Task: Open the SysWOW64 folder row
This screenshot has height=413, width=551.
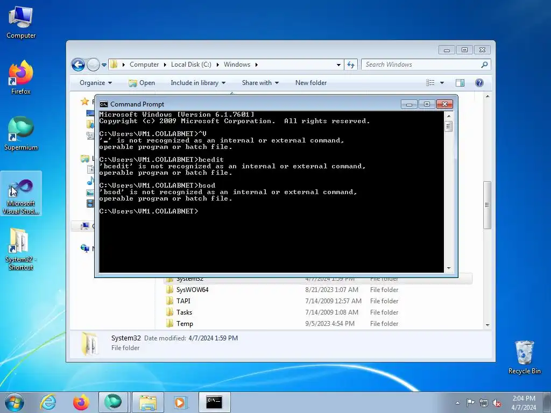Action: pos(318,290)
